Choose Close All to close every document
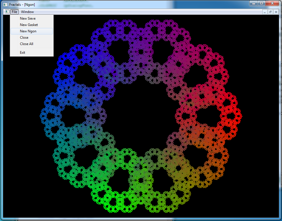 pyautogui.click(x=27, y=44)
